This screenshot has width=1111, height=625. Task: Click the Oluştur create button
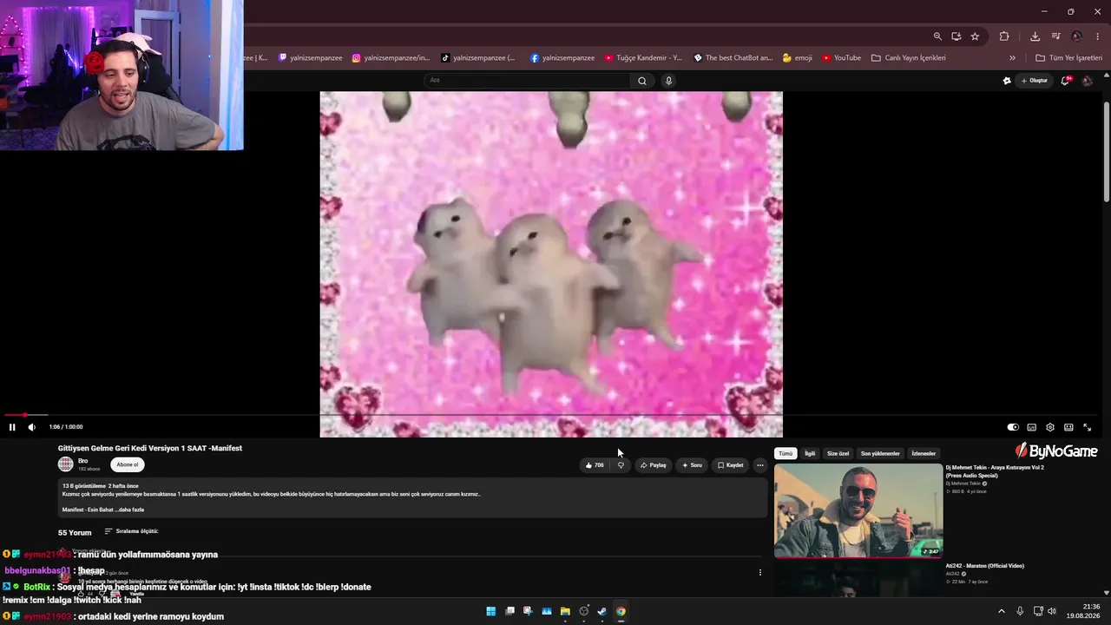(x=1035, y=81)
